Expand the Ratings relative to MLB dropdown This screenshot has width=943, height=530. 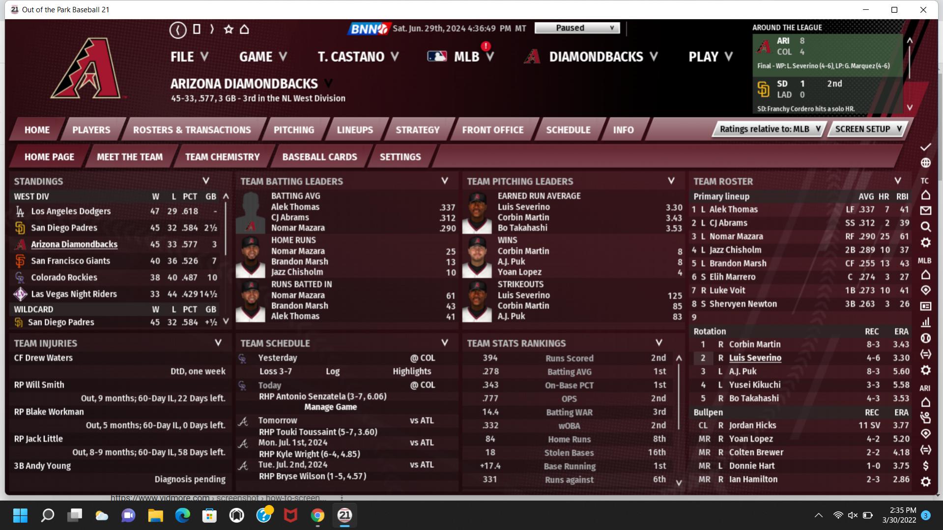770,129
